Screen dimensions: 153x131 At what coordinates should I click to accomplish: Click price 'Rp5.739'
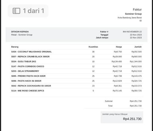tap(118, 76)
